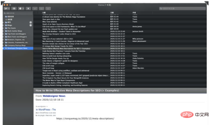Click the Browsers, Engines, etc. folder icon
Image resolution: width=212 pixels, height=125 pixels.
[6, 40]
